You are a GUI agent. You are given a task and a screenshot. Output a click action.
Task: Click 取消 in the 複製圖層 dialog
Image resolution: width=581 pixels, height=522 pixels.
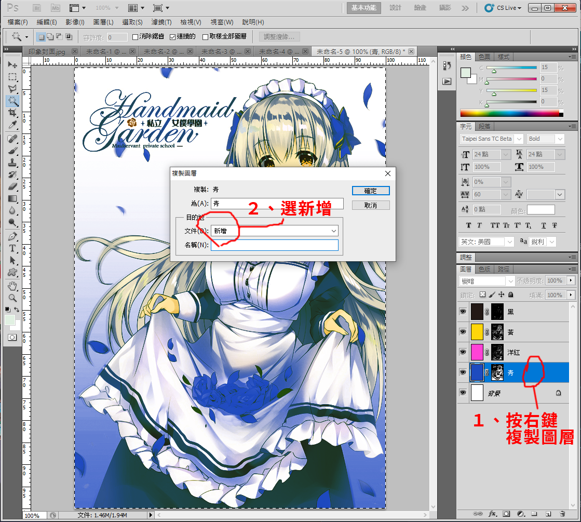pos(371,205)
